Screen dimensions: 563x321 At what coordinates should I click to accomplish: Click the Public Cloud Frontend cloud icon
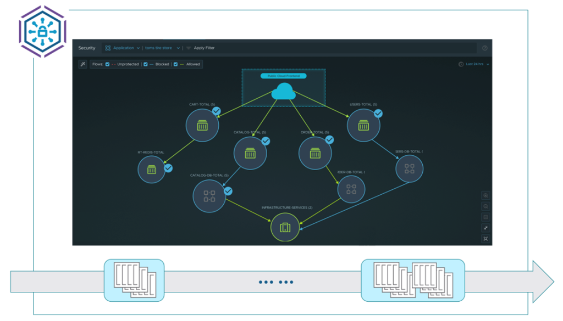tap(283, 91)
